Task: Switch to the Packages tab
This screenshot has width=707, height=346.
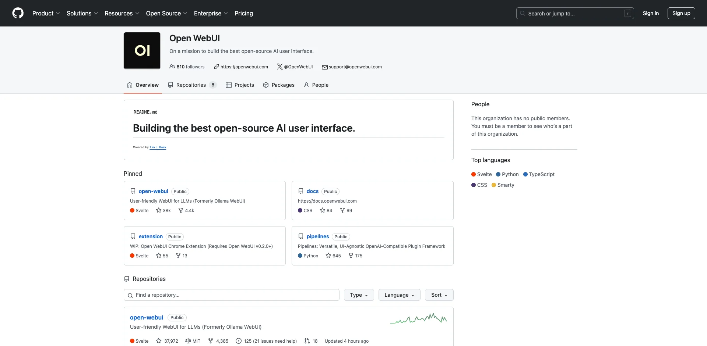Action: click(x=279, y=85)
